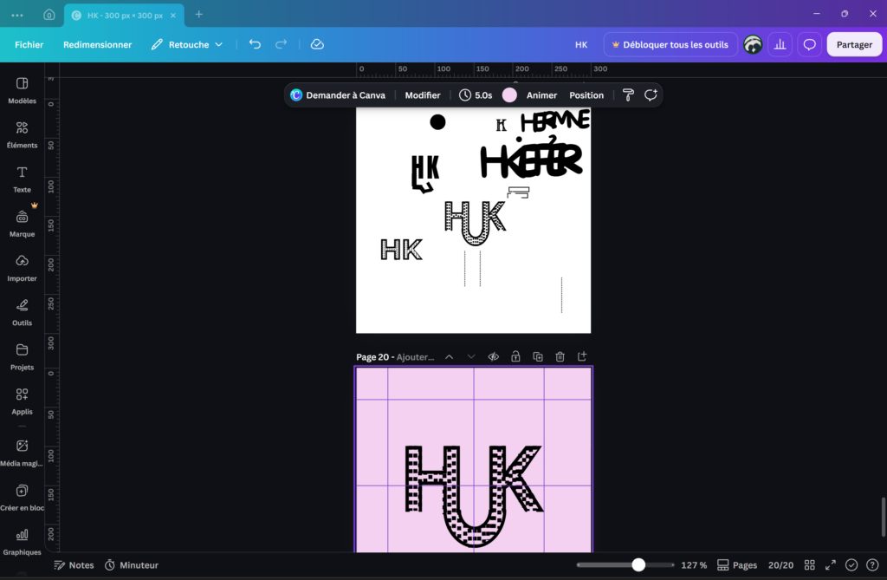The height and width of the screenshot is (580, 887).
Task: Enter fullscreen presentation mode
Action: pos(831,565)
